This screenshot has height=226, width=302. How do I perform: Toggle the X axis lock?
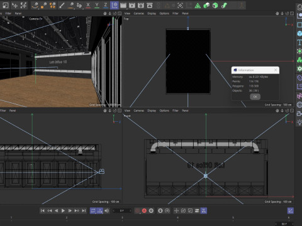88,6
